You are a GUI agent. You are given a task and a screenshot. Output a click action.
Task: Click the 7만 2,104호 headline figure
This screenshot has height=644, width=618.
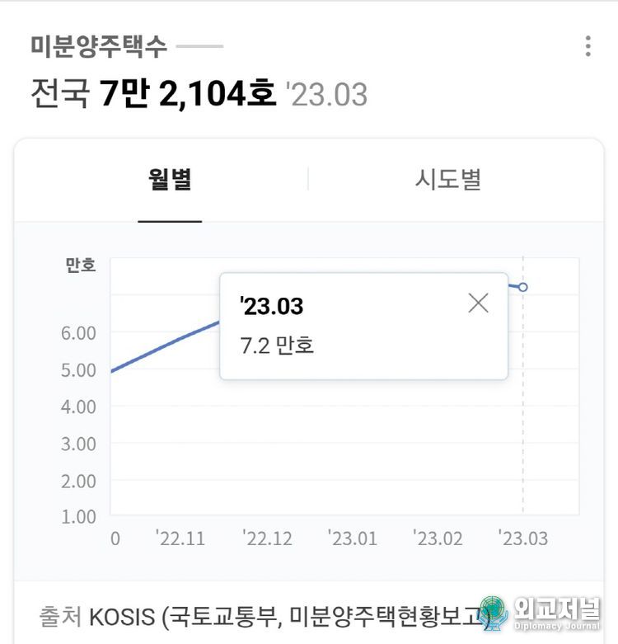tap(188, 93)
